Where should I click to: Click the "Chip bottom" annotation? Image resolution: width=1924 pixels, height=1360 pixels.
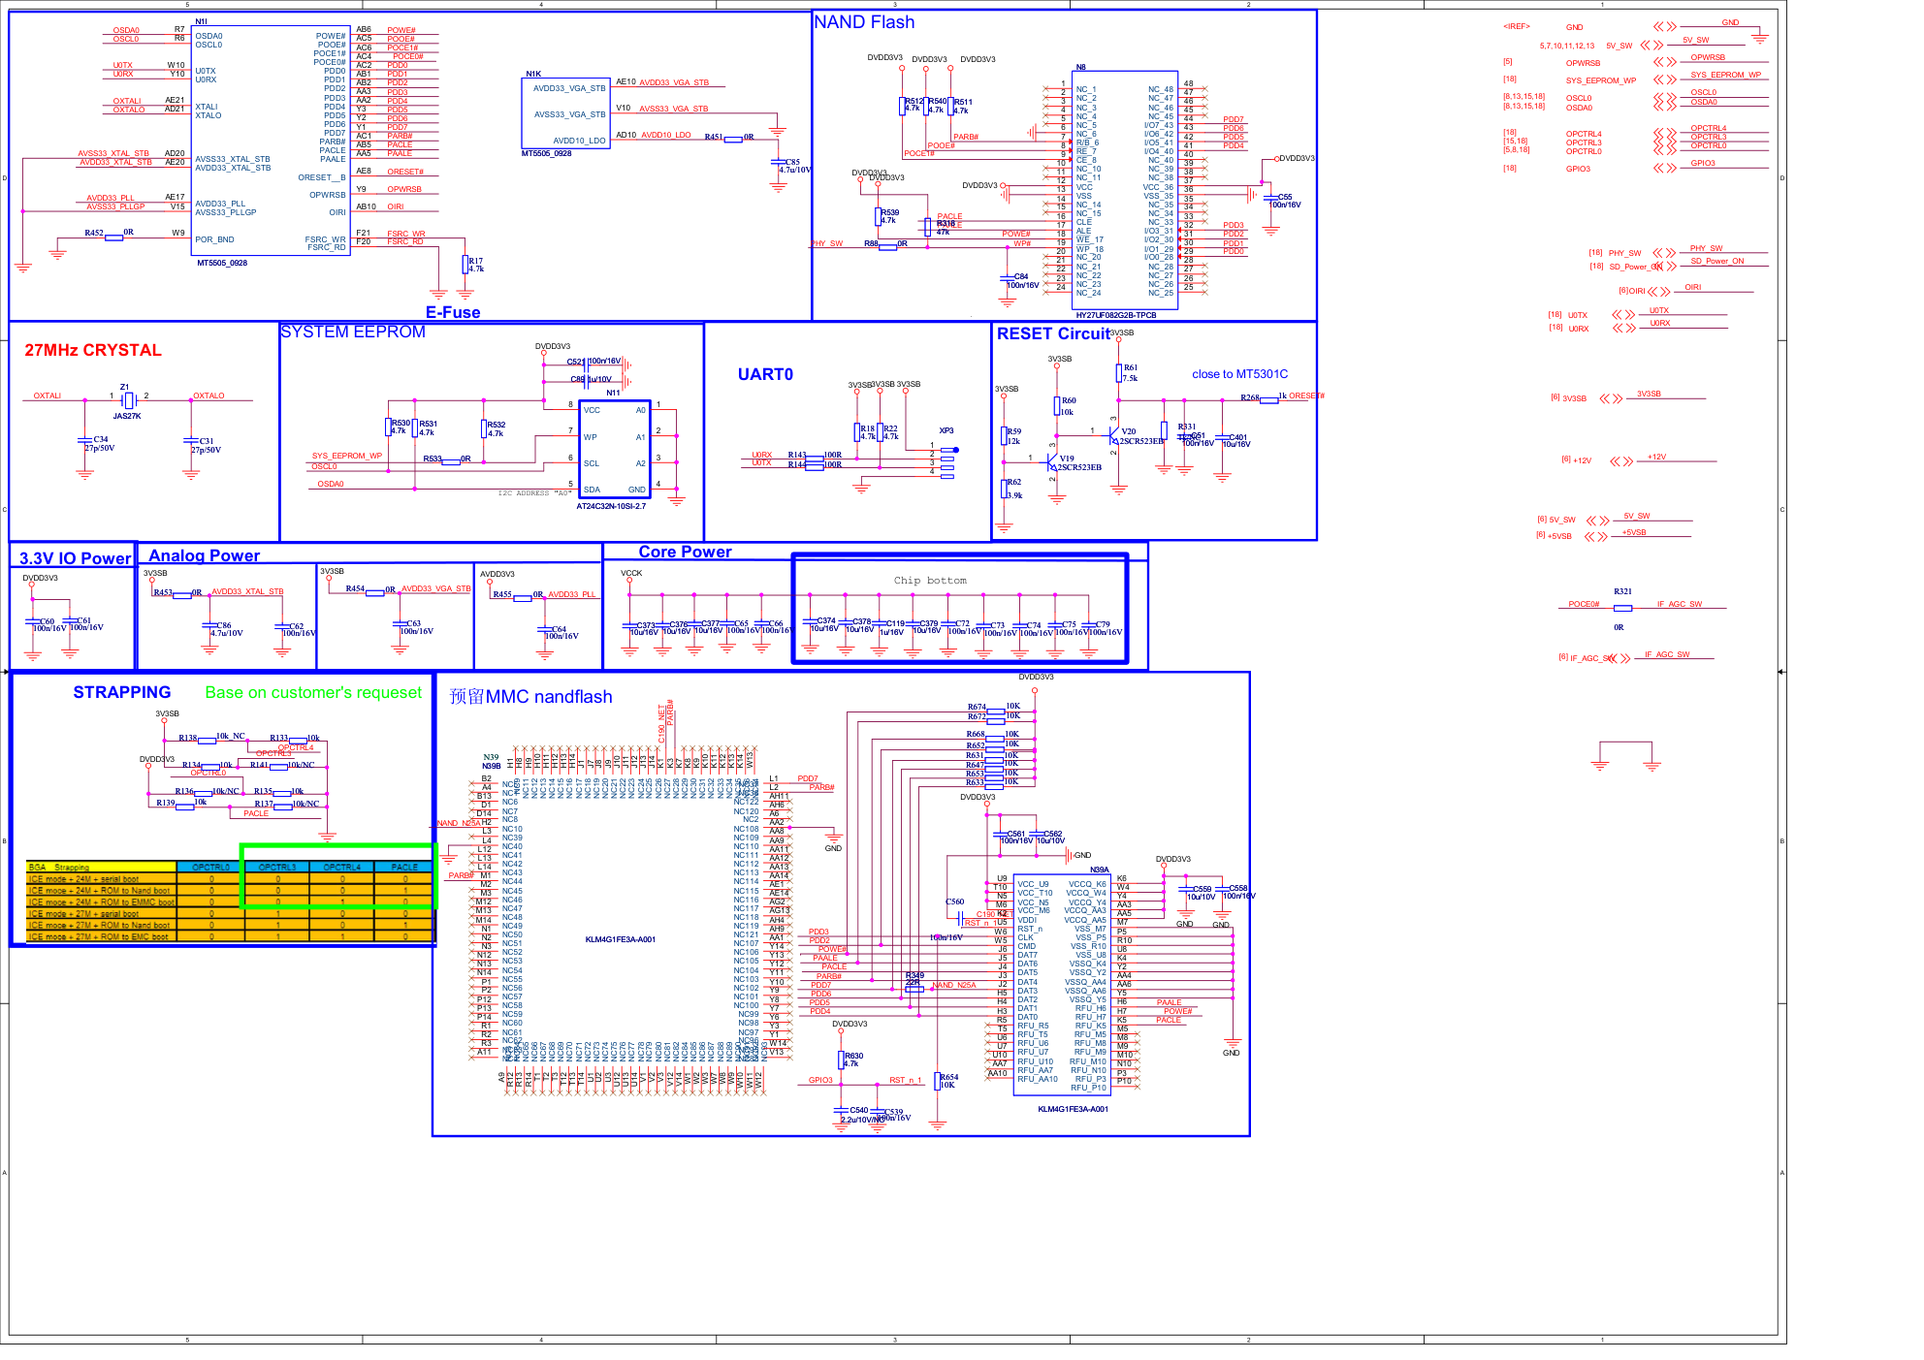(x=930, y=581)
